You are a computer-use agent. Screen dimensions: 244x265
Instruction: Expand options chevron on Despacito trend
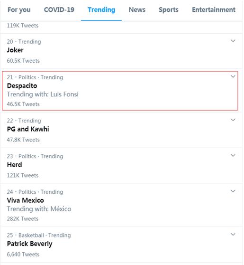coord(233,76)
